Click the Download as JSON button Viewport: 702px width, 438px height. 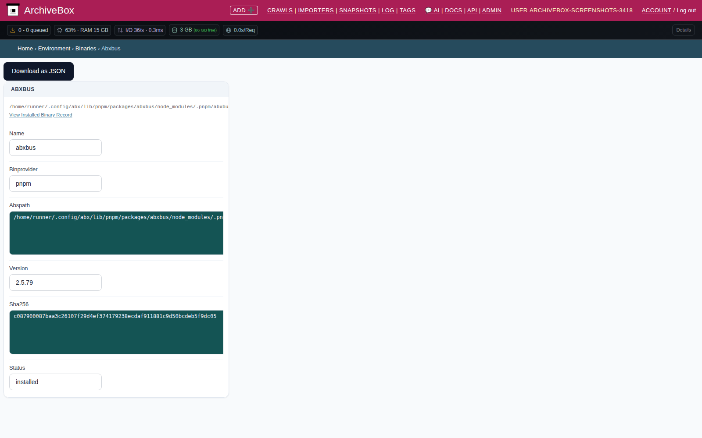(39, 71)
